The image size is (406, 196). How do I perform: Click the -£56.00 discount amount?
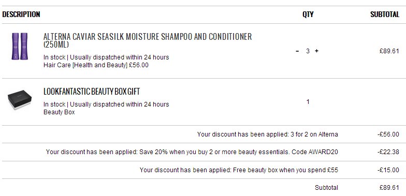[388, 134]
